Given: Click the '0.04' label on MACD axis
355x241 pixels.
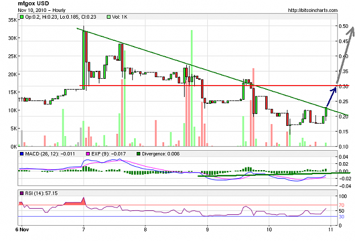Looking at the screenshot, I should (x=344, y=157).
